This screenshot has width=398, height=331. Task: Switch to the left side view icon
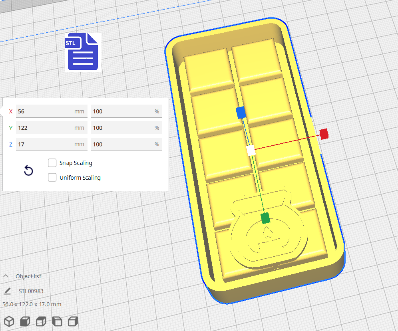click(x=57, y=321)
